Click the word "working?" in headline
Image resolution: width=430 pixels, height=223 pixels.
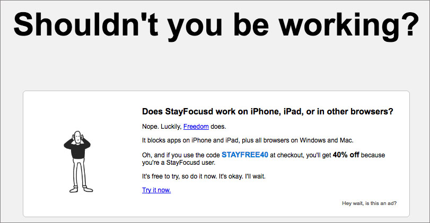(x=349, y=25)
